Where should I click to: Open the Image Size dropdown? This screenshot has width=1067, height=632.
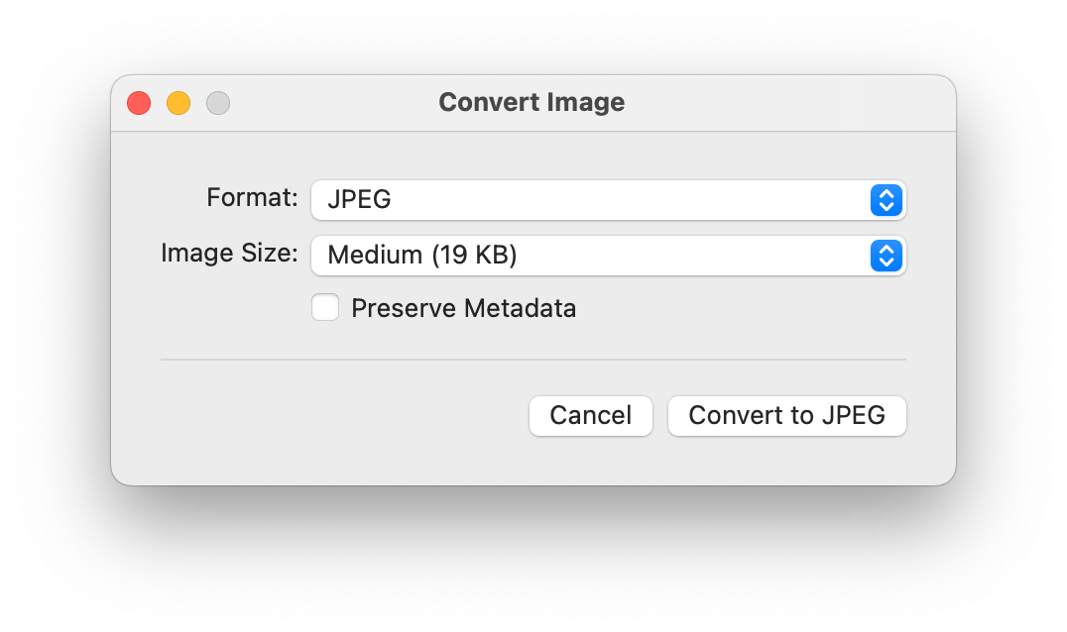[595, 256]
